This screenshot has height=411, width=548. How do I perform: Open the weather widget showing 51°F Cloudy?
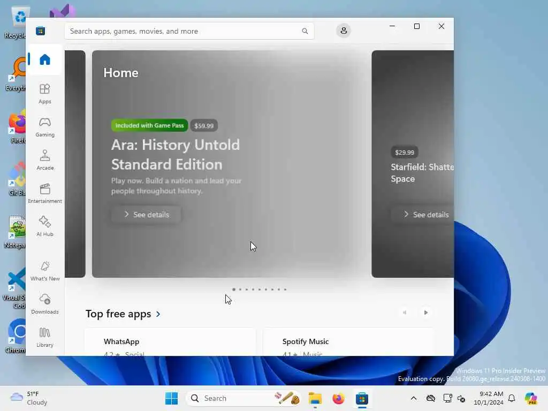coord(28,398)
